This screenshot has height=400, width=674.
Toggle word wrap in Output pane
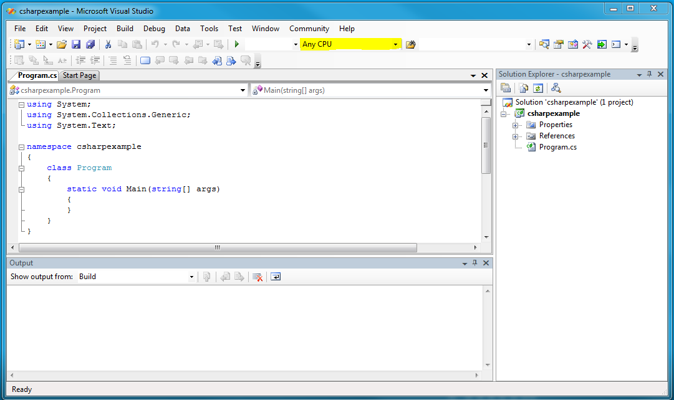point(276,277)
